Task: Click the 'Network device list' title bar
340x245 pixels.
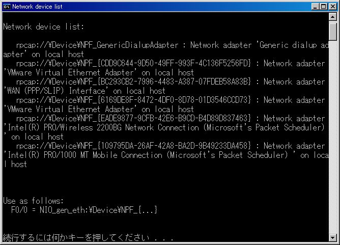Action: tap(152, 7)
